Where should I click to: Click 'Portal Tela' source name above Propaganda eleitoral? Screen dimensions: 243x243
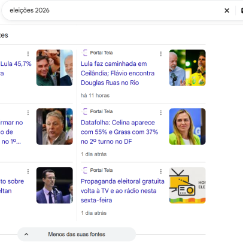[x=101, y=170]
